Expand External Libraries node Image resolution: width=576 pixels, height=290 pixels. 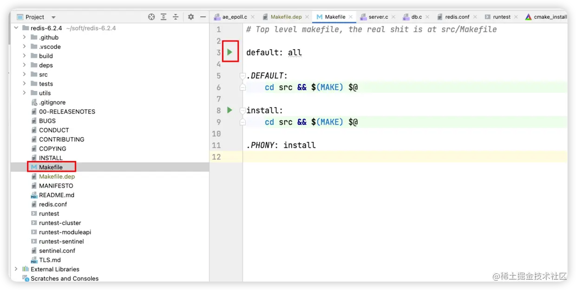(16, 269)
